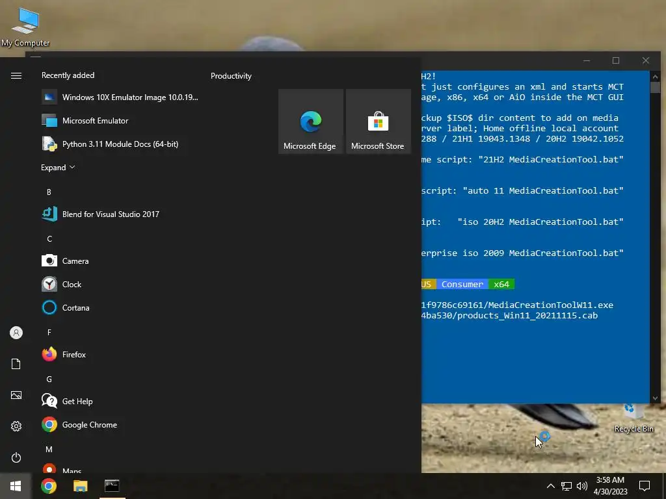Click the x64 label in console
The height and width of the screenshot is (499, 666).
(x=501, y=285)
